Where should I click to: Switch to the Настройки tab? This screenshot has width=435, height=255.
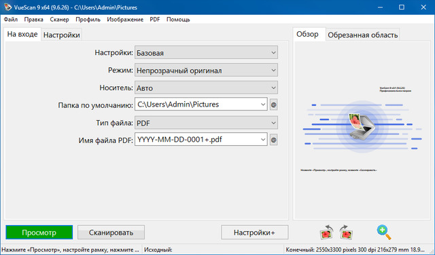62,35
